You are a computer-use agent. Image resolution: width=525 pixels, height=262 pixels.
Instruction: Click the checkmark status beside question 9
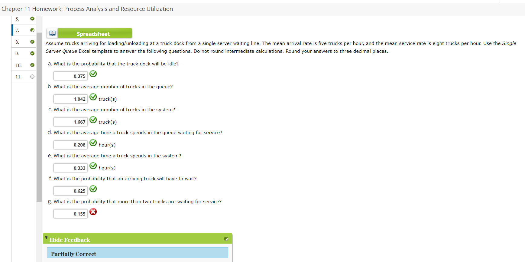coord(32,53)
